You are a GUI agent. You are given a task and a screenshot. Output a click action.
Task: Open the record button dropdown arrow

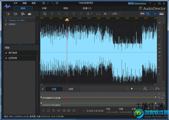(84, 111)
